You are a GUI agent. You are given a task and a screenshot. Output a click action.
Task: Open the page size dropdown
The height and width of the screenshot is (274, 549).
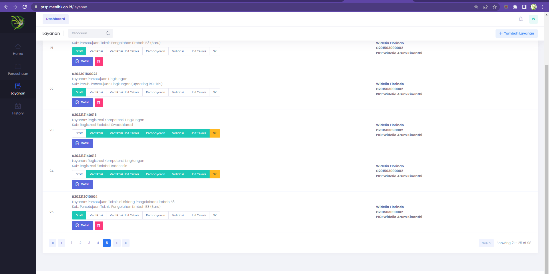[486, 243]
